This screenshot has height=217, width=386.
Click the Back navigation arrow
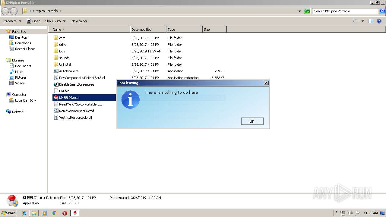(5, 11)
